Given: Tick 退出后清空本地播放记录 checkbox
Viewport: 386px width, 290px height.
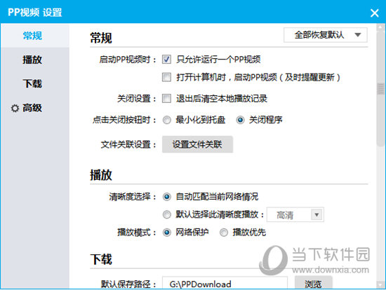Looking at the screenshot, I should 166,99.
